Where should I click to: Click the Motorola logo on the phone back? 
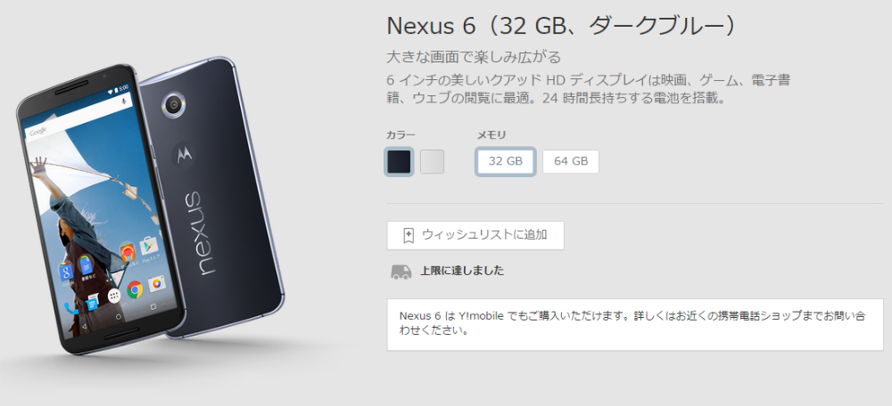[x=184, y=153]
